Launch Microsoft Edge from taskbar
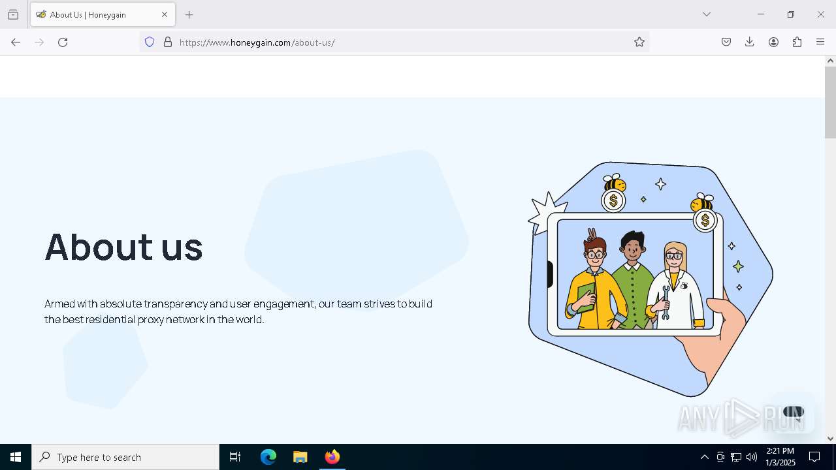Viewport: 836px width, 470px height. [268, 457]
